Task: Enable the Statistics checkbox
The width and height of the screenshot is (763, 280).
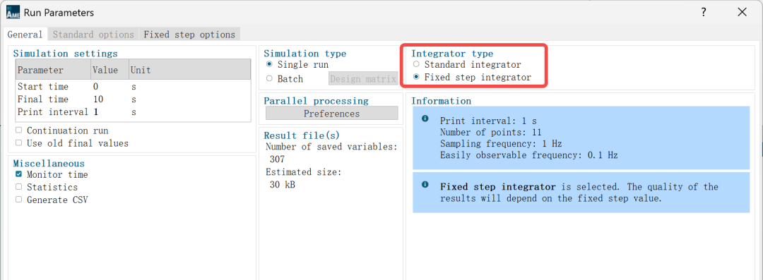Action: coord(18,187)
